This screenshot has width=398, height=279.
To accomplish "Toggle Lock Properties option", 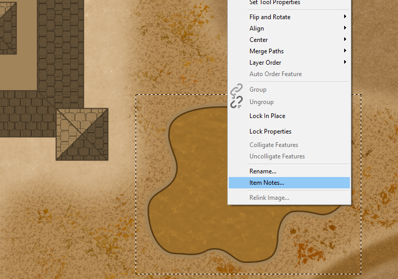I will (270, 131).
